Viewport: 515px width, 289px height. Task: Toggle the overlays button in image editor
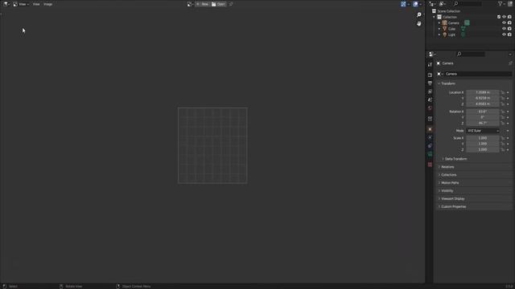(x=415, y=4)
